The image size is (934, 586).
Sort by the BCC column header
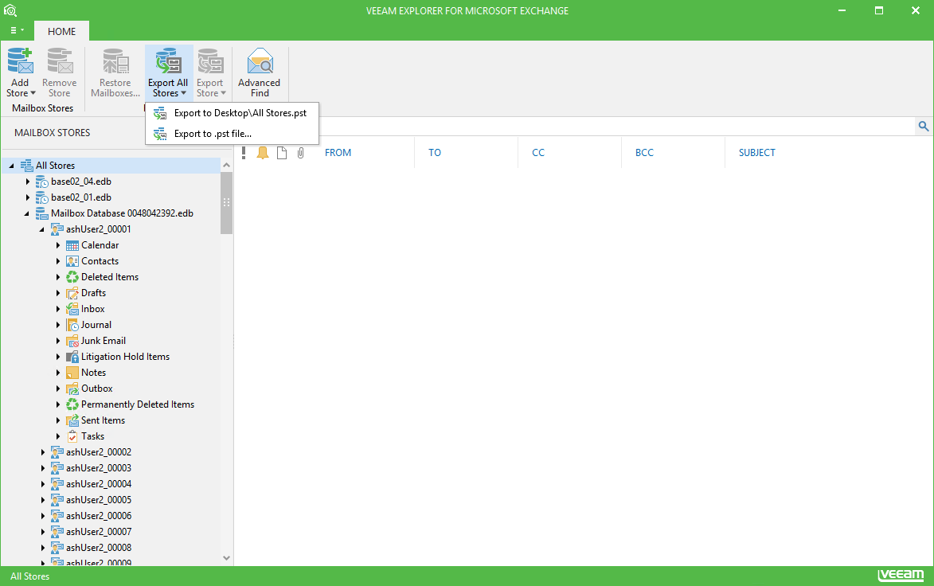644,152
